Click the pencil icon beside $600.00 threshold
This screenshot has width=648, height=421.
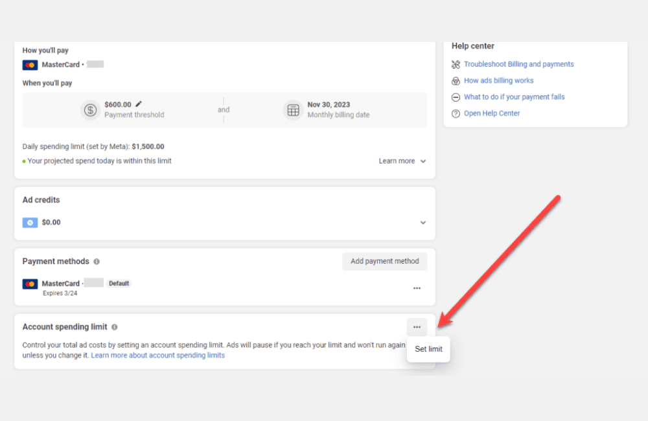[139, 104]
